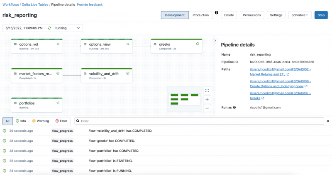This screenshot has width=332, height=175.
Task: Click external link icon after Greeks path
Action: (263, 98)
